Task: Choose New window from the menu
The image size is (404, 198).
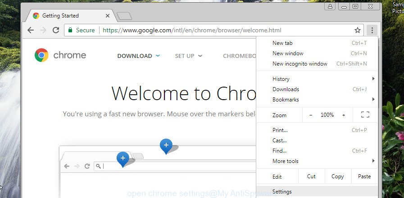Action: click(x=317, y=53)
